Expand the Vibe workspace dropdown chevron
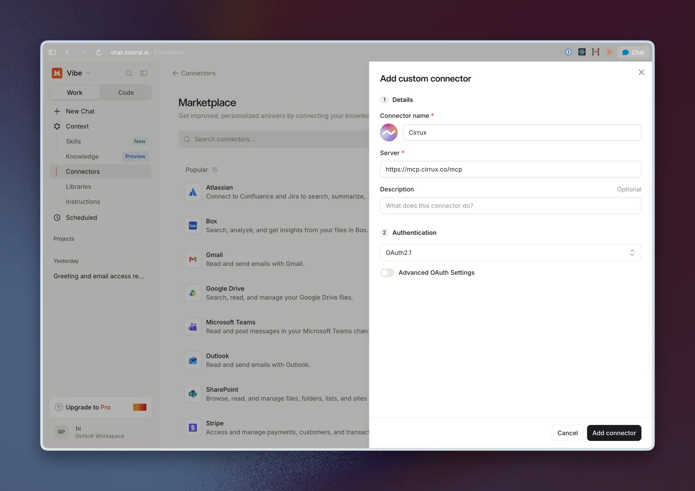 pos(88,73)
